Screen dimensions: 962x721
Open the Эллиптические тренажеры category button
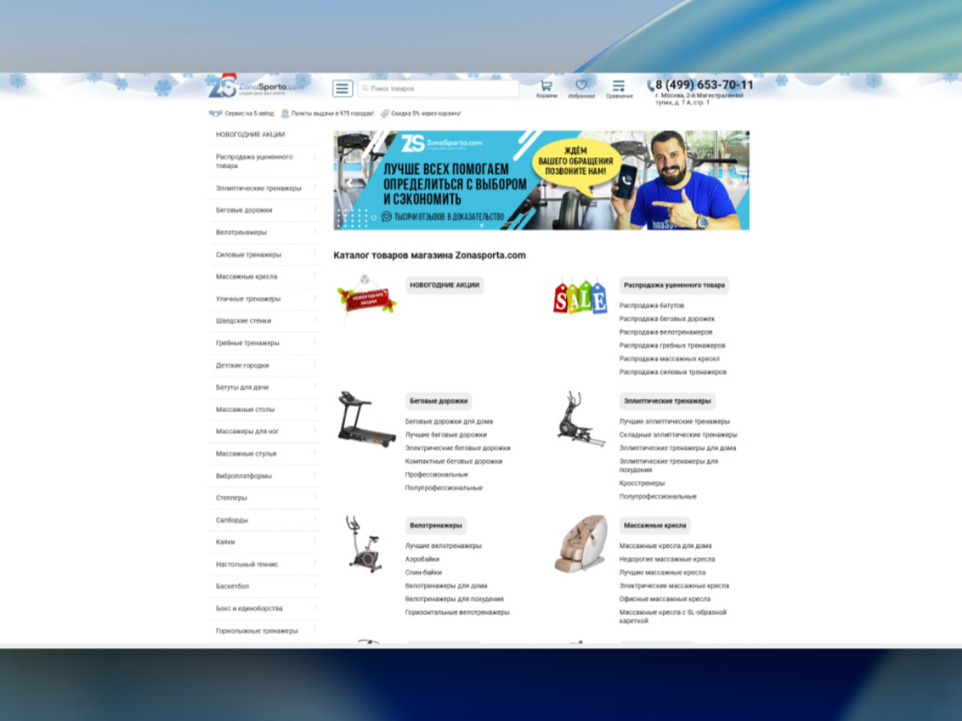coord(667,401)
